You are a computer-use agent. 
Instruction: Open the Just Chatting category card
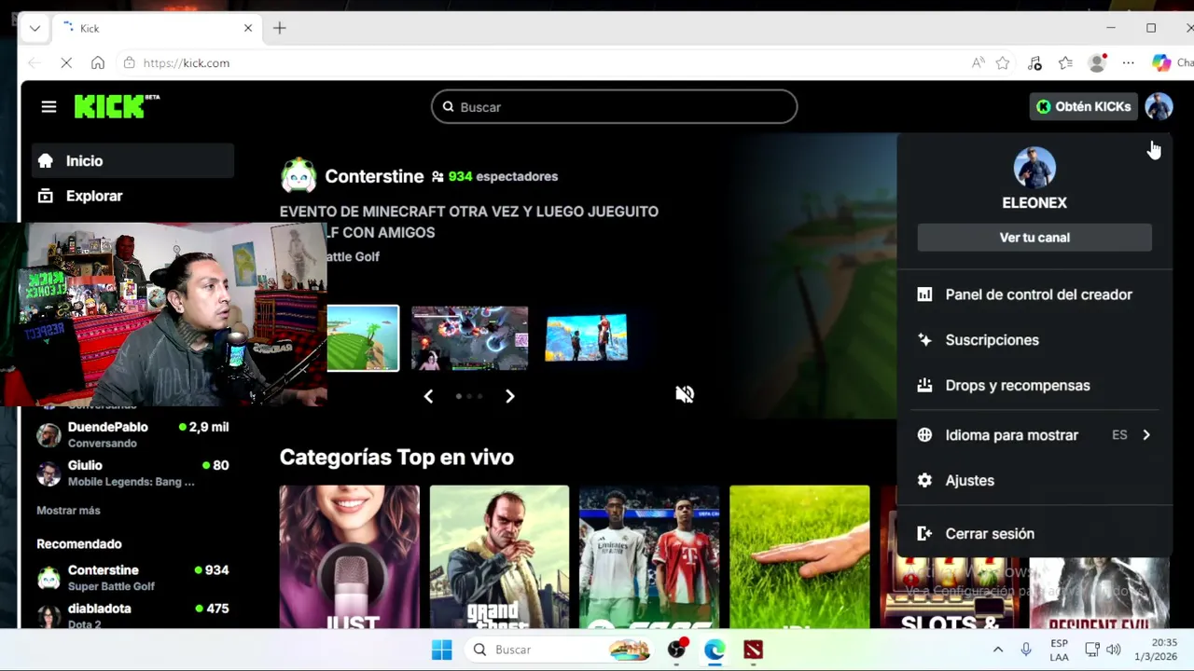click(349, 556)
